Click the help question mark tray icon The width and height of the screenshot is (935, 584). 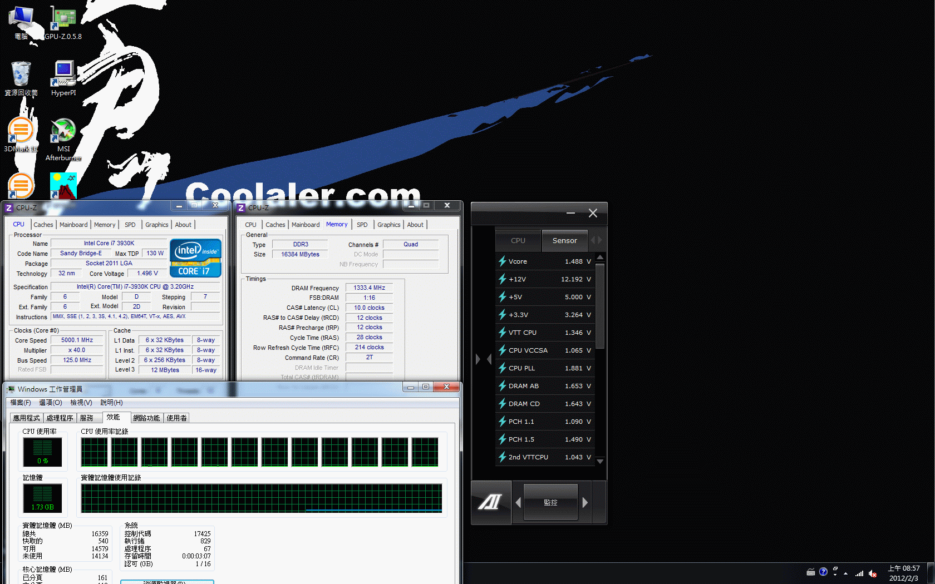tap(823, 572)
